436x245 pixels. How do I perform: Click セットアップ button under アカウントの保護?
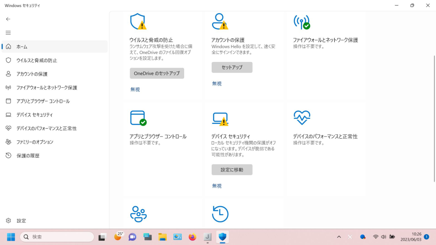232,67
